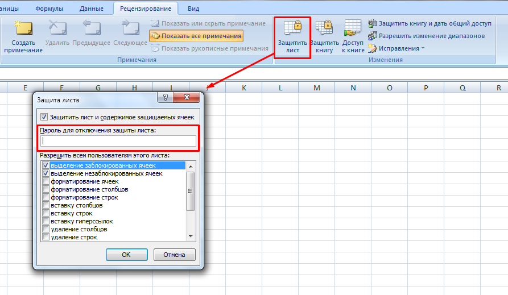Toggle Защитить лист и содержимое защищаемых ячеек
This screenshot has width=508, height=295.
(x=44, y=117)
